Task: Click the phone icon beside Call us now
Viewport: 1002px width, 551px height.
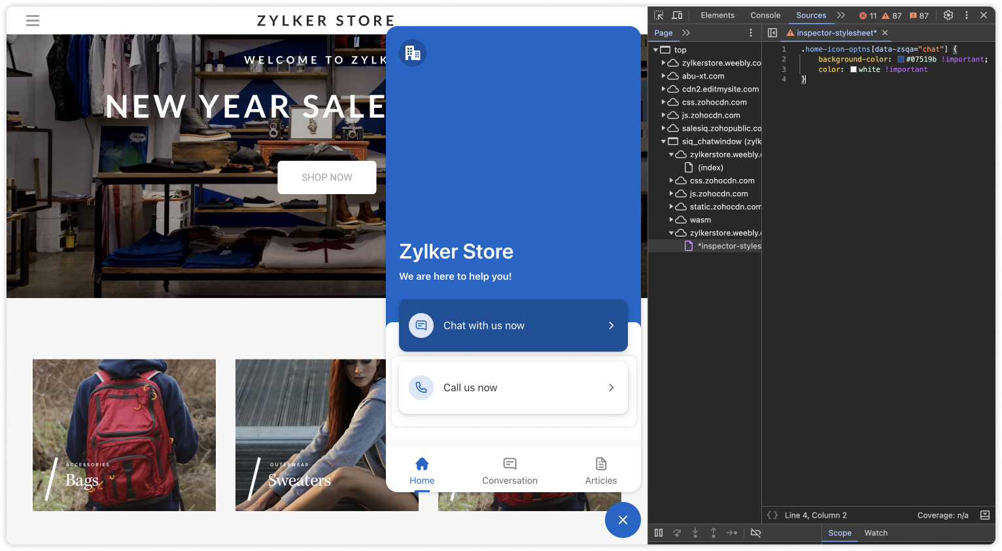Action: [x=421, y=388]
